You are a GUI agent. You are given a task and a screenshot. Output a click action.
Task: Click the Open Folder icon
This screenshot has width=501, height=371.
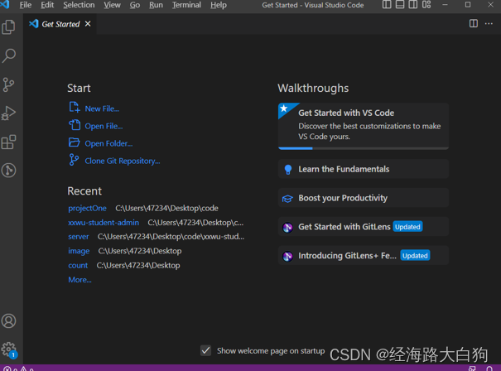75,142
